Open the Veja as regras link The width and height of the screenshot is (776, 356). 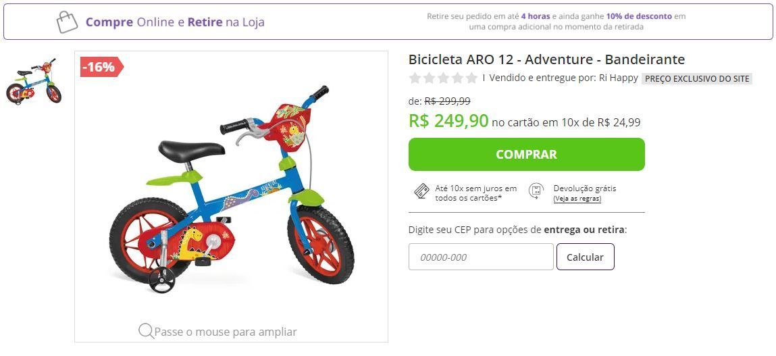pos(577,199)
